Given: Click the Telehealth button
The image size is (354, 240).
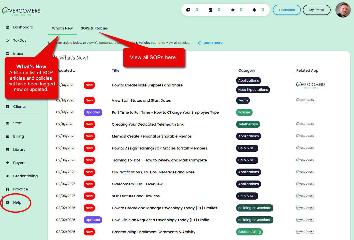Looking at the screenshot, I should coord(287,10).
